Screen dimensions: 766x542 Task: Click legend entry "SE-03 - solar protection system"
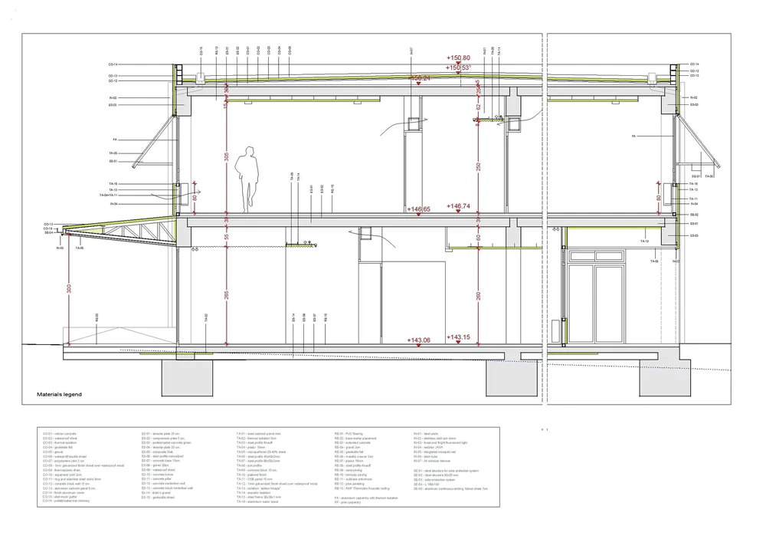(434, 479)
